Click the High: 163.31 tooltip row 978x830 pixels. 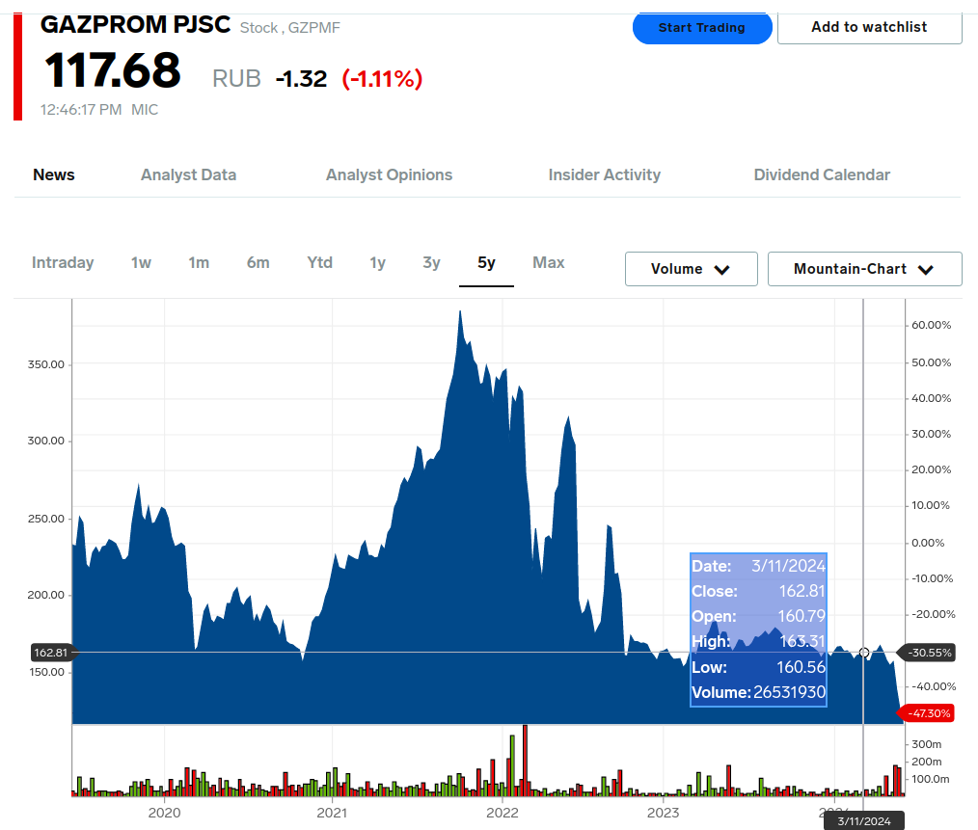point(758,641)
